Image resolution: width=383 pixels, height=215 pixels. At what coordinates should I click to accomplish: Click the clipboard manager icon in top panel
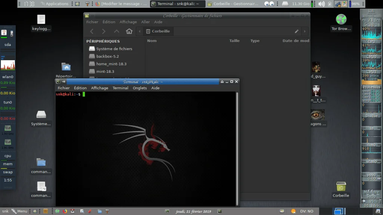344,4
